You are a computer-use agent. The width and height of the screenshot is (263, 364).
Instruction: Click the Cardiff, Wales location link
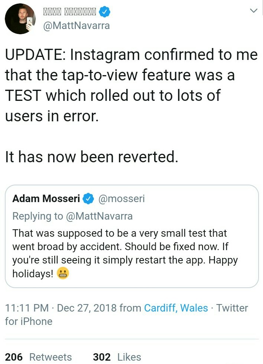pos(176,308)
